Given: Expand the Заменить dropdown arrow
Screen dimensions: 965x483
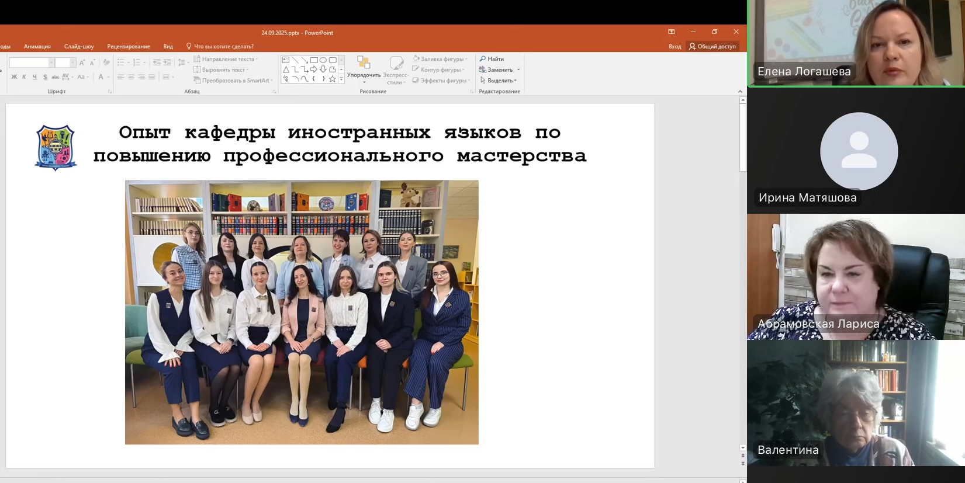Looking at the screenshot, I should pos(518,70).
